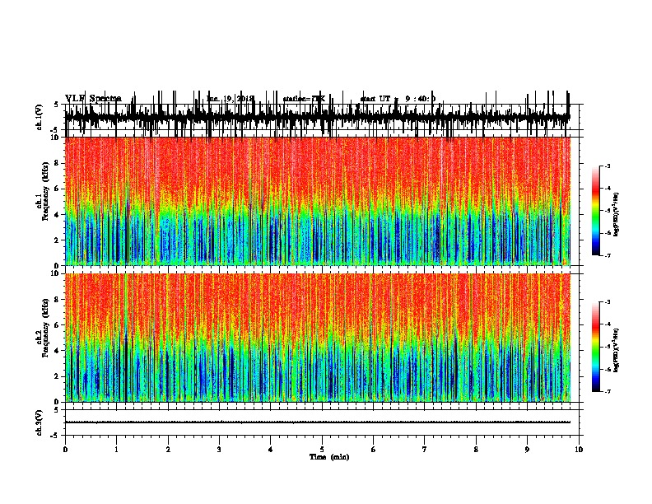Select the date text ending in 2018

coord(230,99)
